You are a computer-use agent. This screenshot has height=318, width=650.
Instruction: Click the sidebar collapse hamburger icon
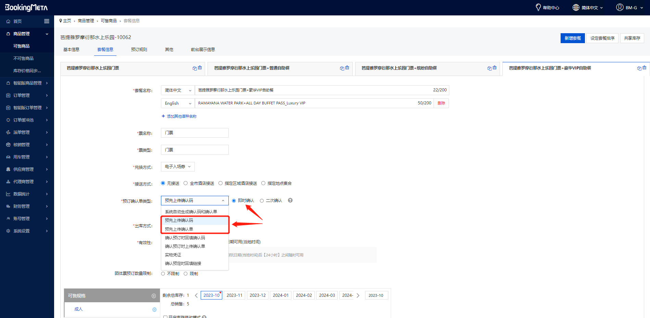point(47,21)
